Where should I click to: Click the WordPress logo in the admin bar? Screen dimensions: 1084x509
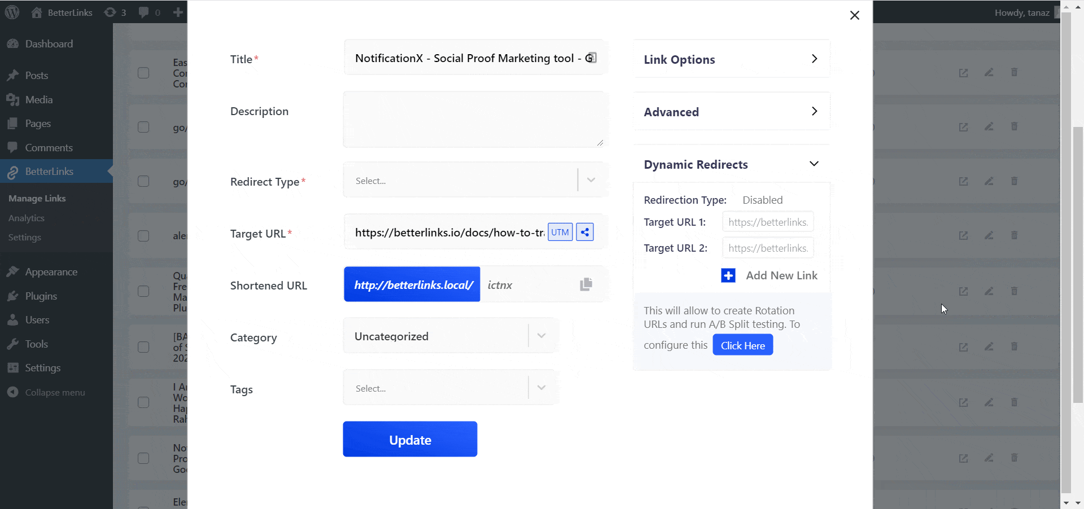pos(12,12)
